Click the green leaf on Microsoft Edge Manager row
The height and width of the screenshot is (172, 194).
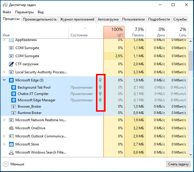(x=100, y=100)
